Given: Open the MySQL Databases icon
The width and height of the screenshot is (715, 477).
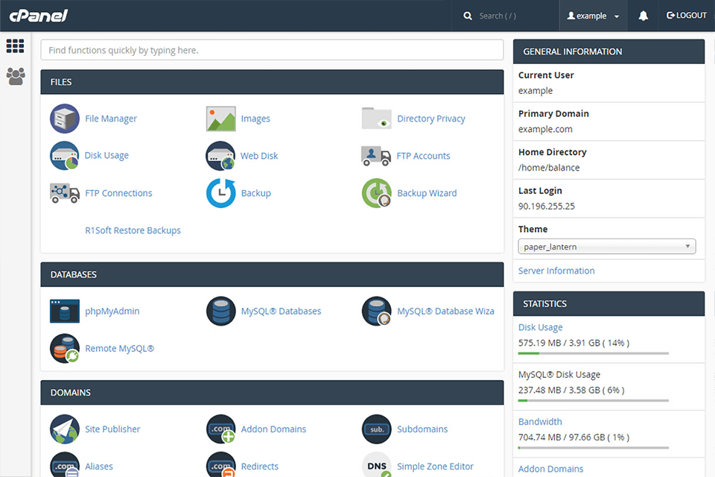Looking at the screenshot, I should coord(220,311).
